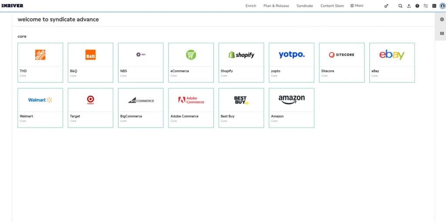Select the Adobe Commerce tile
The image size is (446, 222).
pyautogui.click(x=191, y=108)
